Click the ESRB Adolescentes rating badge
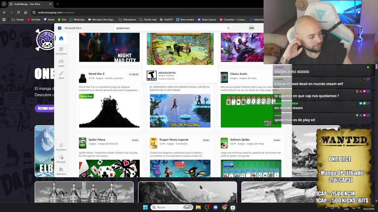The width and height of the screenshot is (378, 212). 151,76
